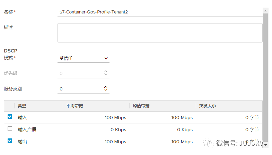Click the 服务类别 number input field

tap(80, 89)
